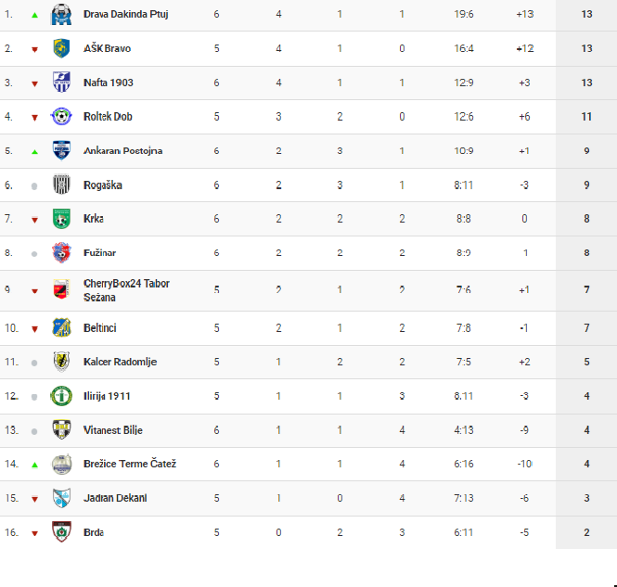The image size is (617, 587).
Task: Click the Drava Dakinda Ptuj club crest
Action: point(61,15)
